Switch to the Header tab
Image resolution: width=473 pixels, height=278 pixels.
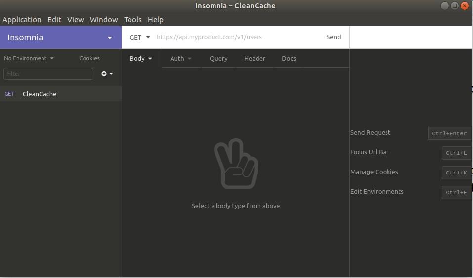tap(255, 59)
